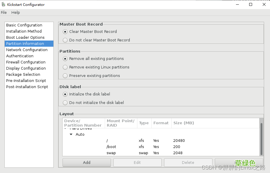
Task: Choose Do not initialize the disk label
Action: click(65, 103)
